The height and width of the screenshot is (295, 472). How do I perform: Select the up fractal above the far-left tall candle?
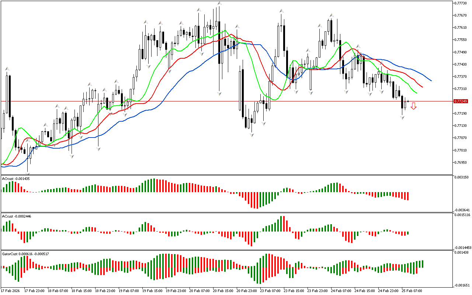(x=7, y=69)
